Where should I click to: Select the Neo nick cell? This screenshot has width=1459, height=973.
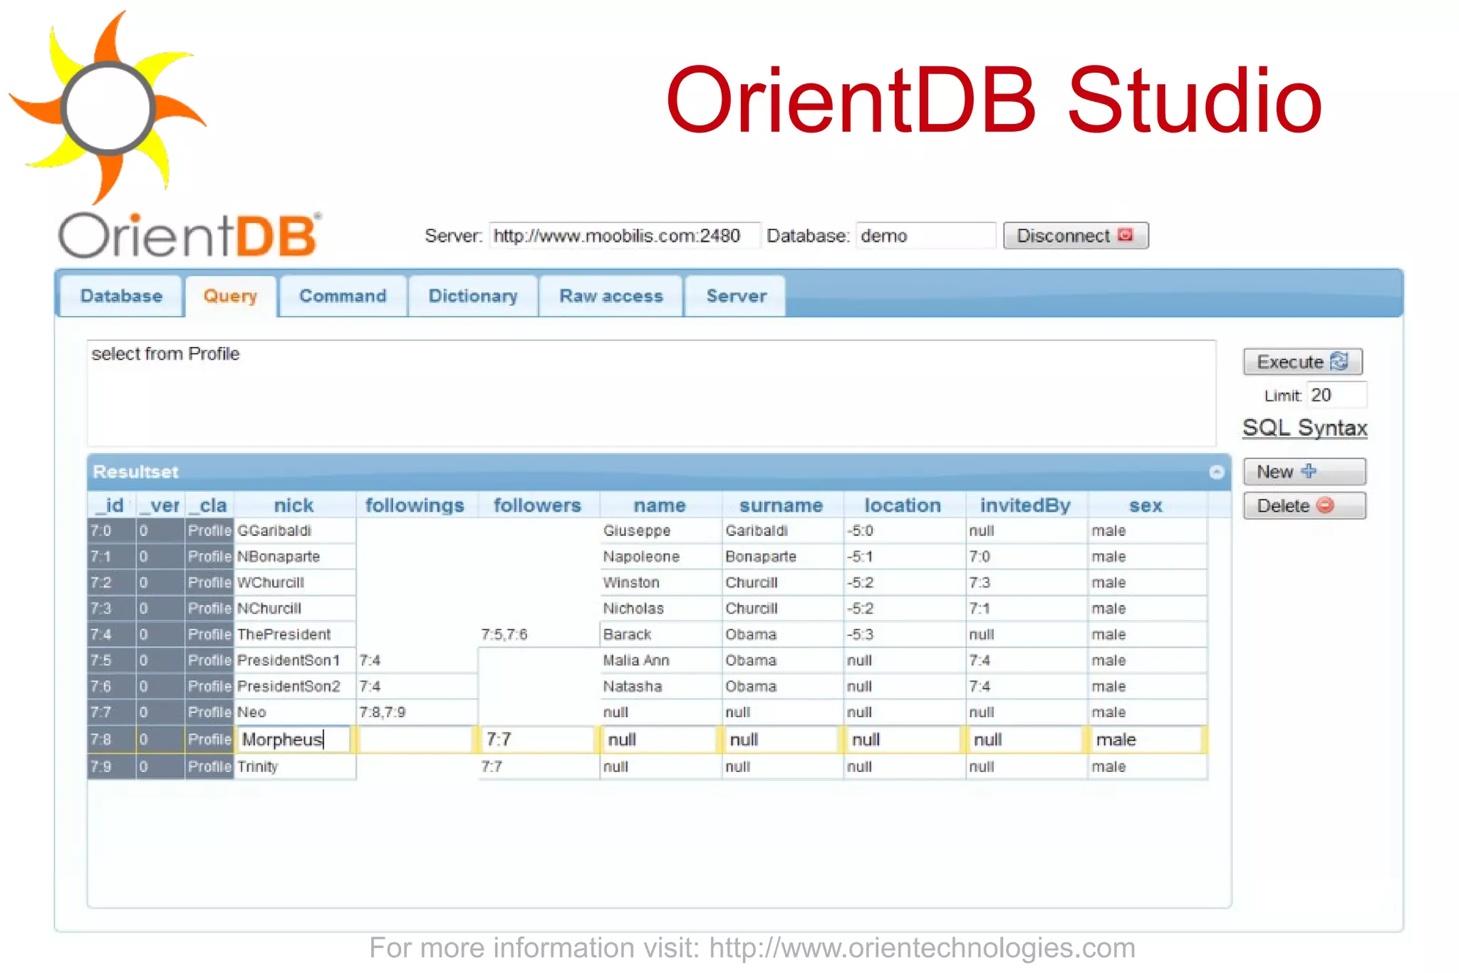tap(294, 712)
